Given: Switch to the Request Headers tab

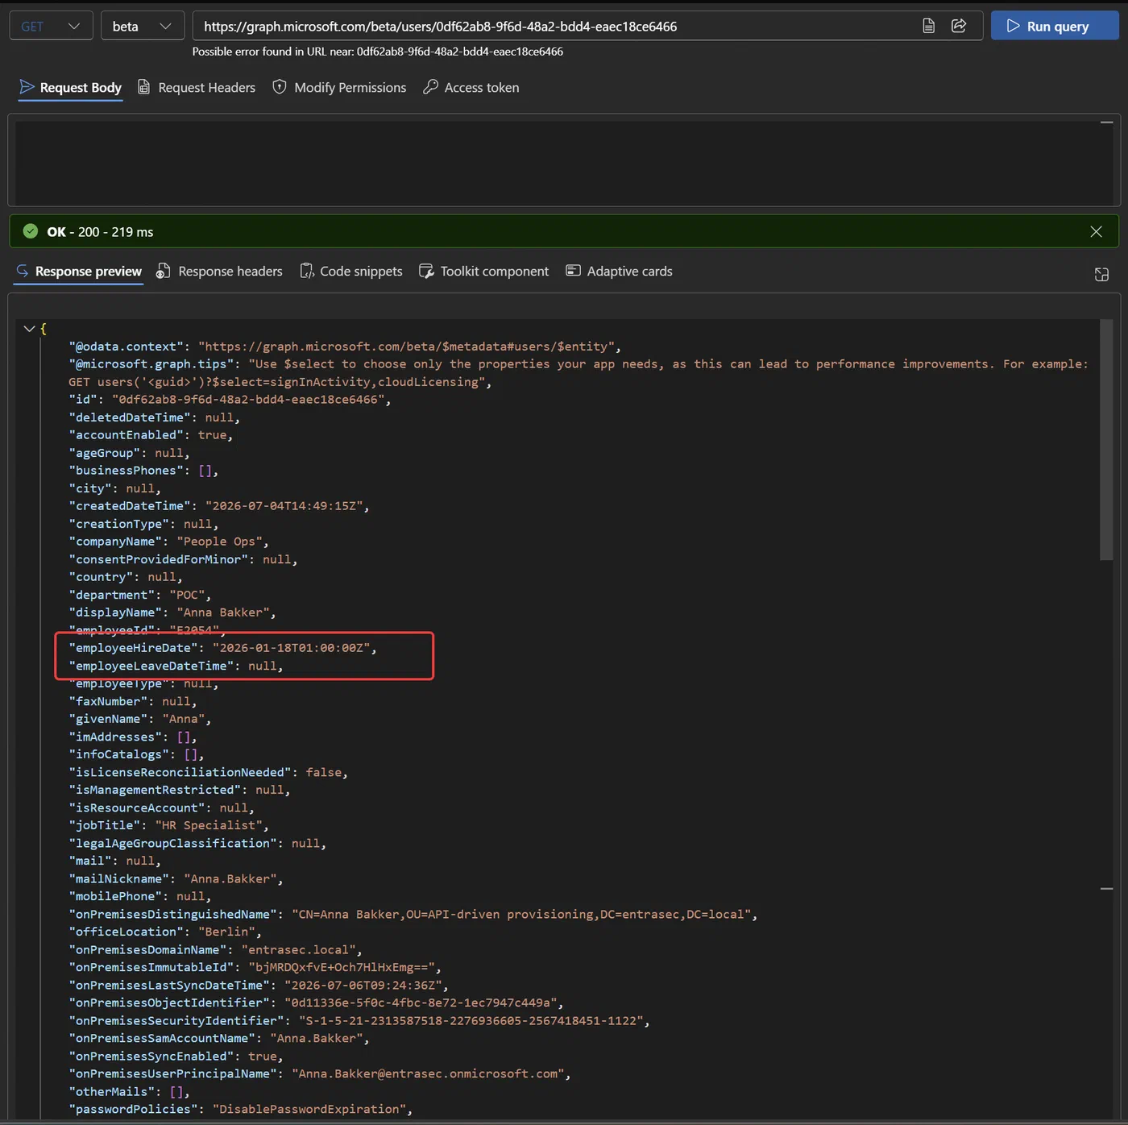Looking at the screenshot, I should pos(197,87).
